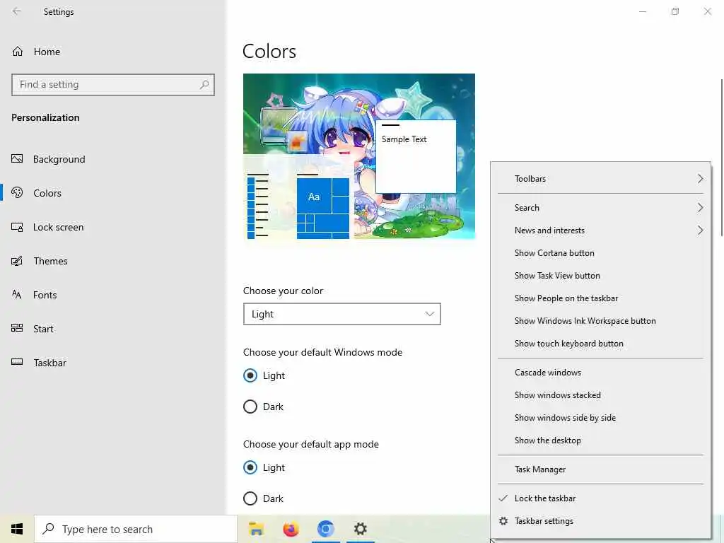Screen dimensions: 724x543
Task: Click the Lock the taskbar label
Action: [545, 498]
